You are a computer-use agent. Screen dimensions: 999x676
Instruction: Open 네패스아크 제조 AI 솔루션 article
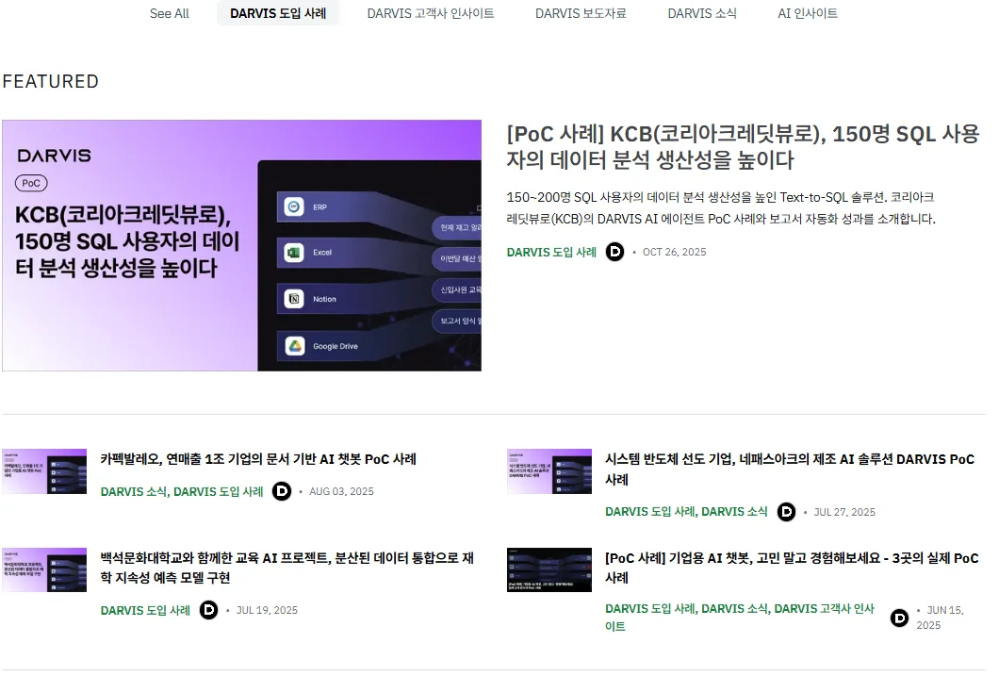pyautogui.click(x=790, y=470)
